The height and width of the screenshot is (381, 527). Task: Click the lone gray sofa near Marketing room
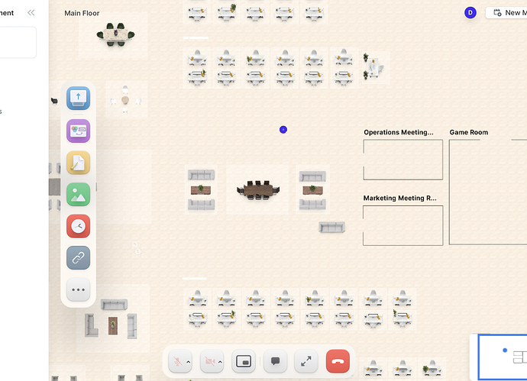point(331,227)
